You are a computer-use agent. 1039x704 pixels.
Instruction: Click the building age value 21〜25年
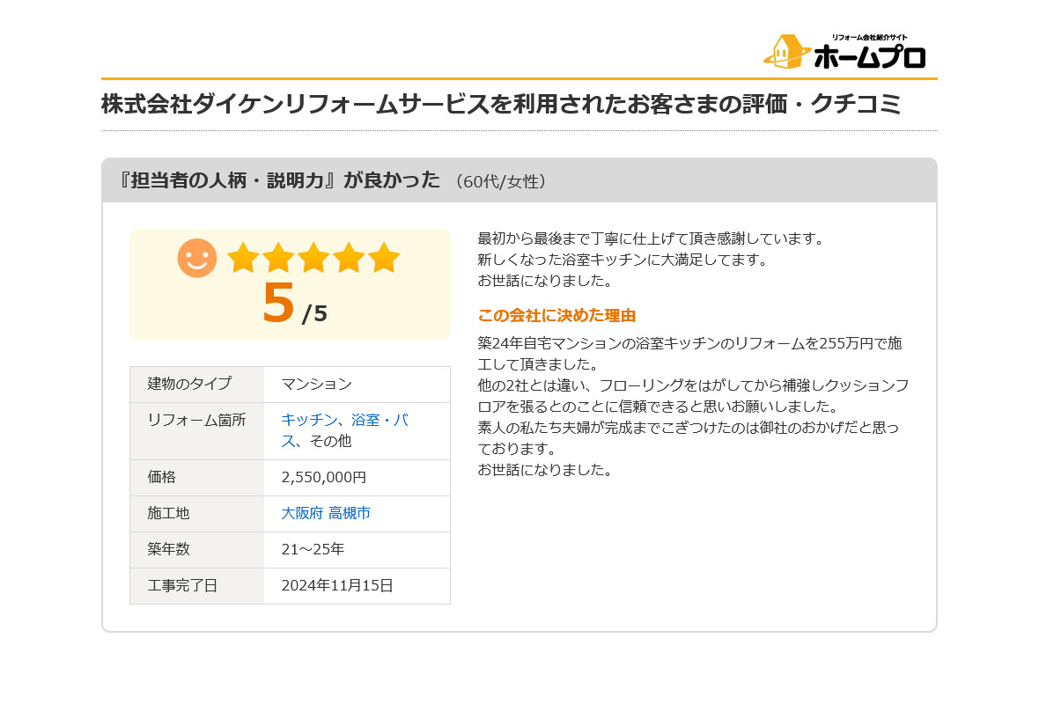(x=313, y=549)
